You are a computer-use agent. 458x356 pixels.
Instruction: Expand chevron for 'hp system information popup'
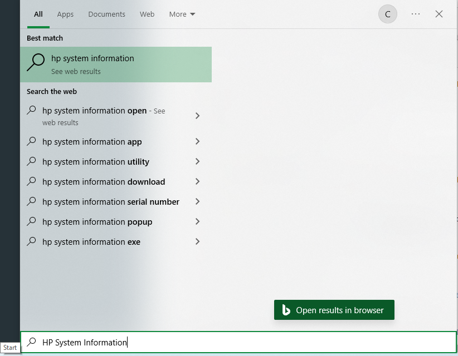coord(197,221)
